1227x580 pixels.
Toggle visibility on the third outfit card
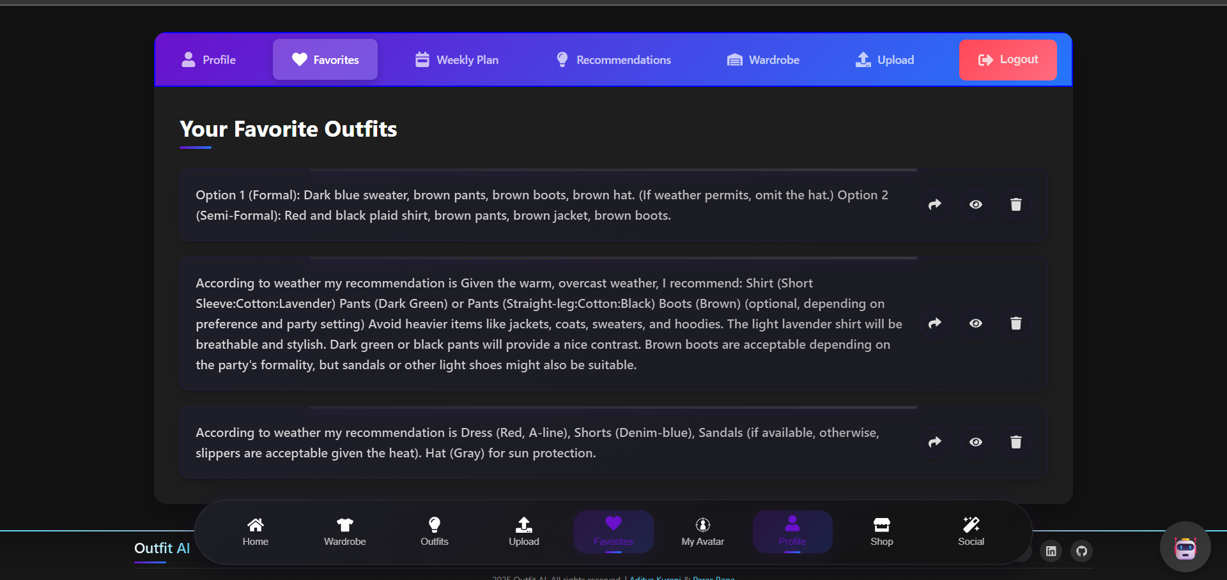pos(975,442)
